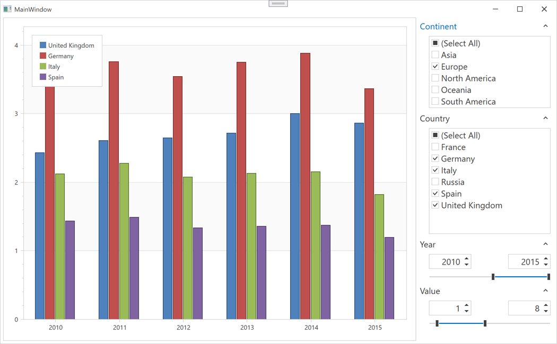Click the 2015 x-axis label
The width and height of the screenshot is (557, 344).
tap(375, 328)
